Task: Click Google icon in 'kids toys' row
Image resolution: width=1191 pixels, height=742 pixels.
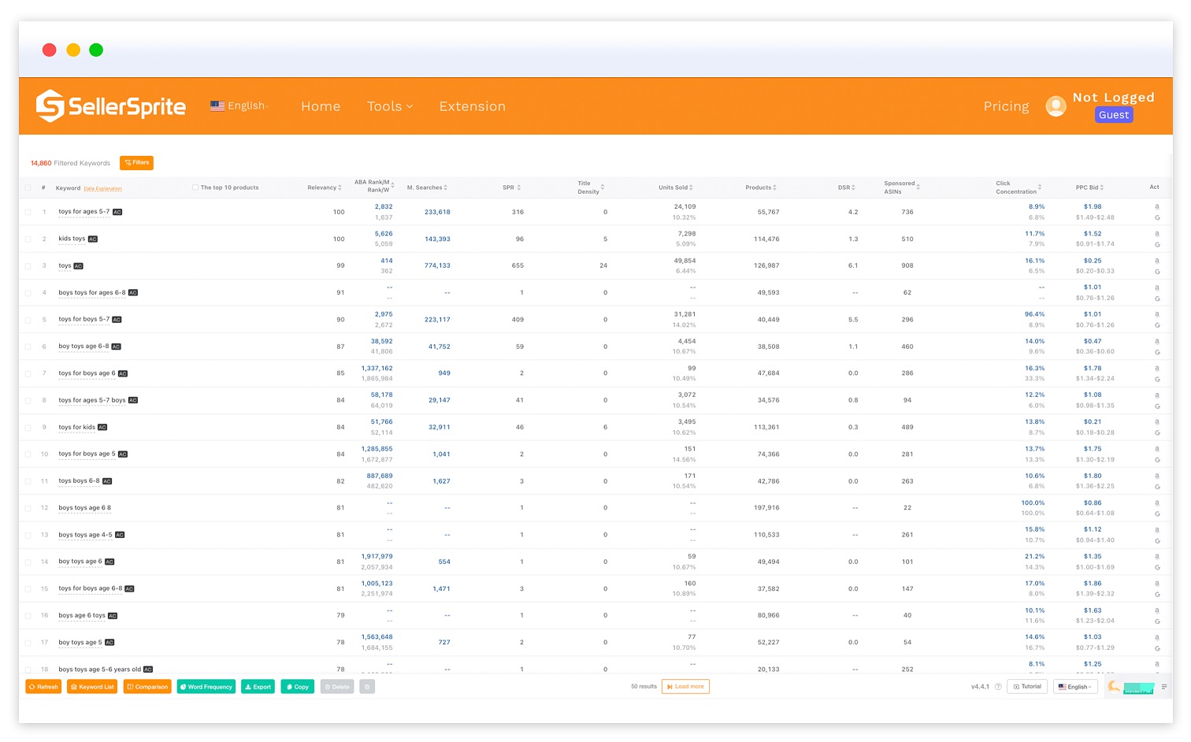Action: (1156, 244)
